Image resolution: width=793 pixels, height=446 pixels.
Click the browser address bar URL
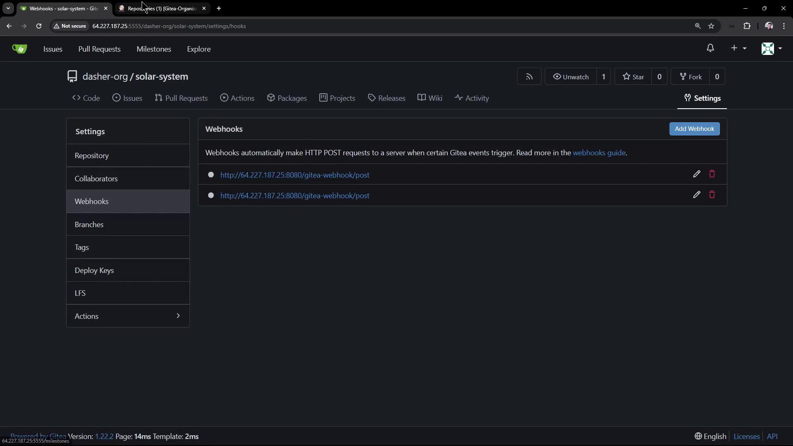pyautogui.click(x=169, y=26)
